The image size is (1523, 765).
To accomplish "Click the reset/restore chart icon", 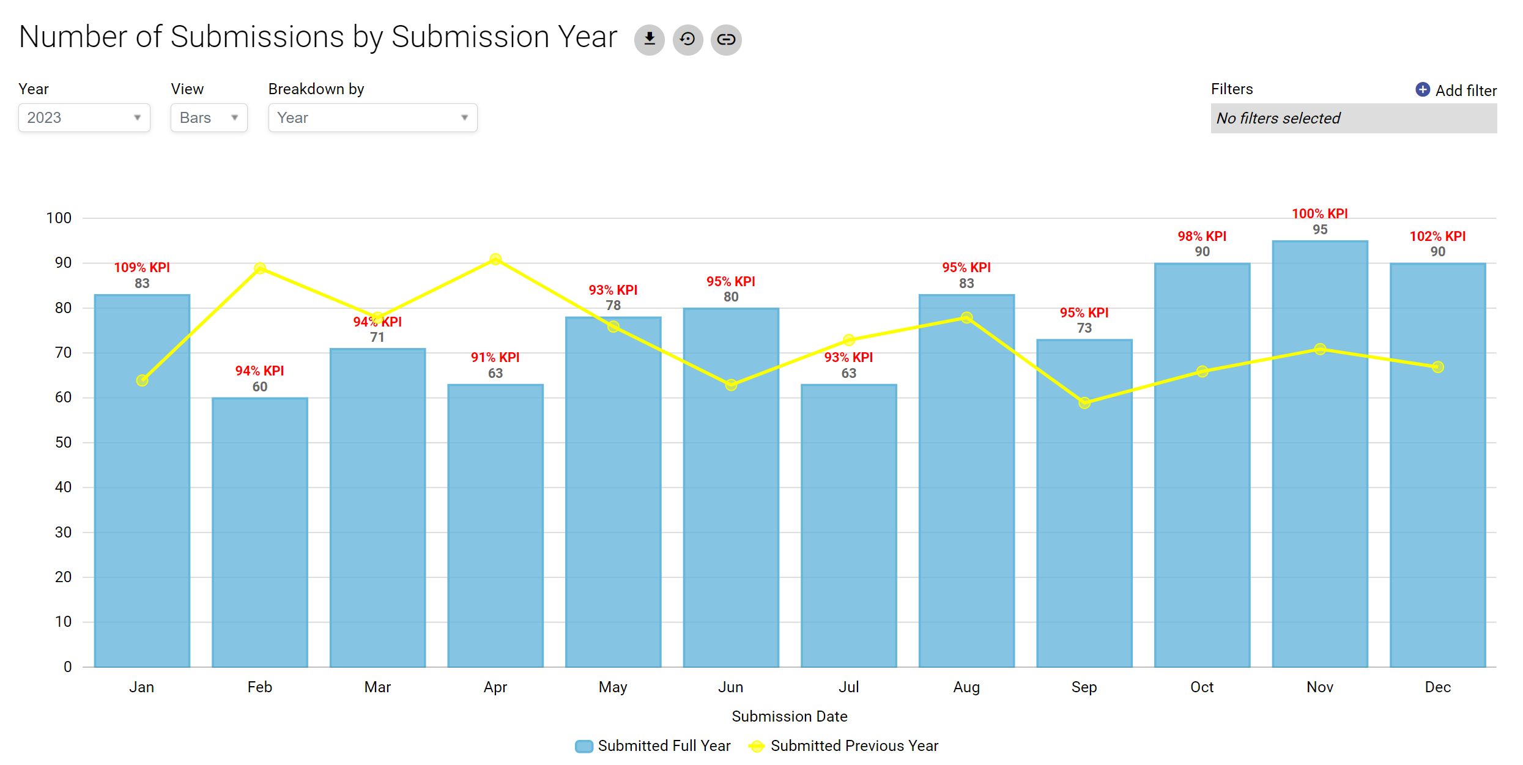I will tap(687, 39).
